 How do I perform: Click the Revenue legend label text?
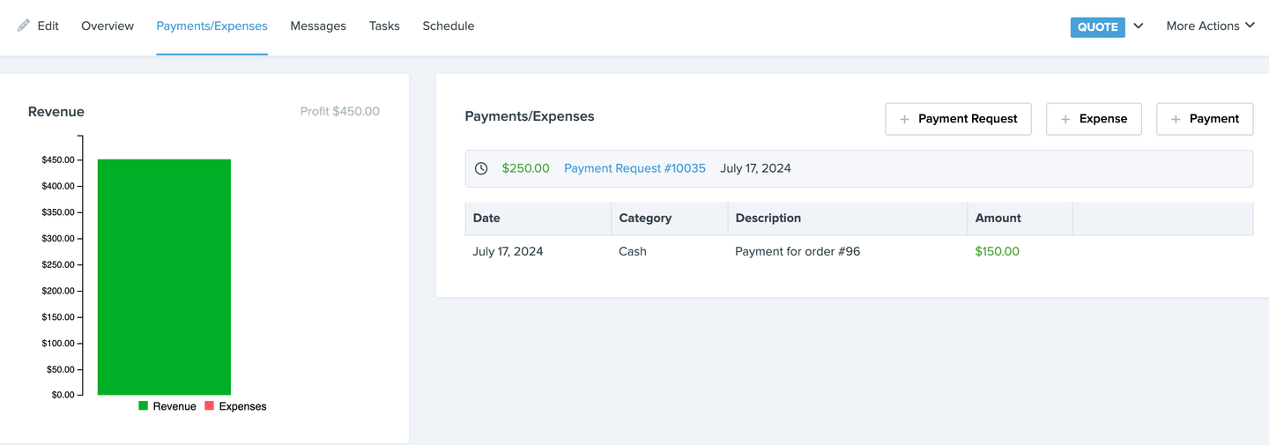(x=174, y=406)
